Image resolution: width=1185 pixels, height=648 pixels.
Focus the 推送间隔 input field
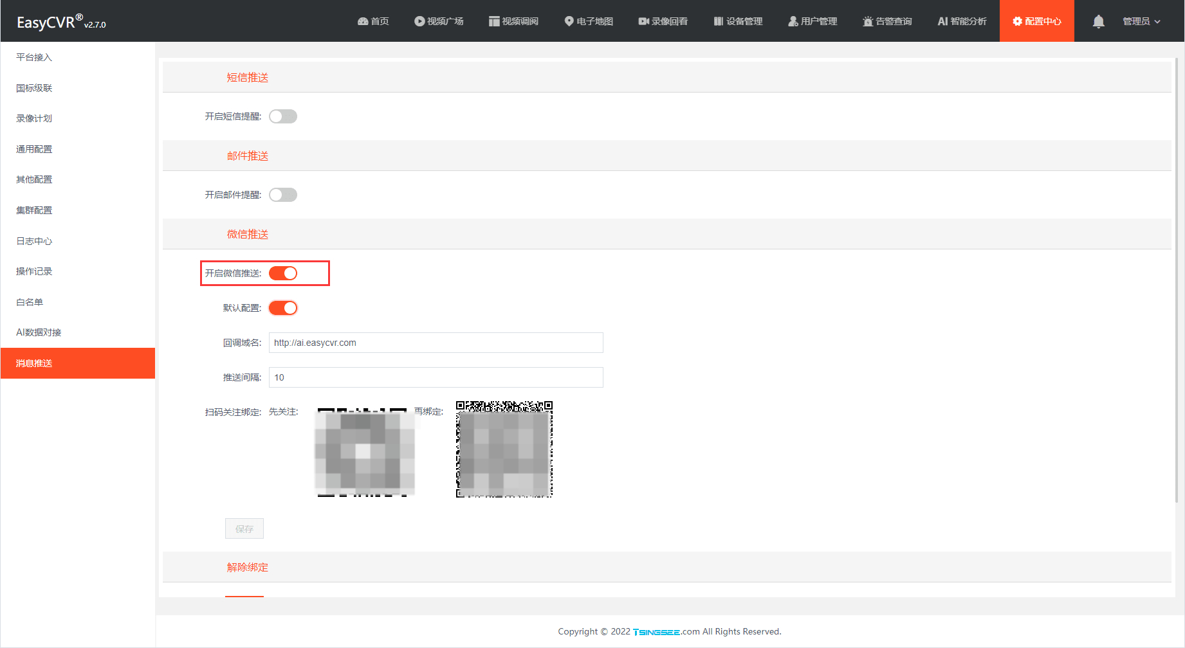[436, 377]
